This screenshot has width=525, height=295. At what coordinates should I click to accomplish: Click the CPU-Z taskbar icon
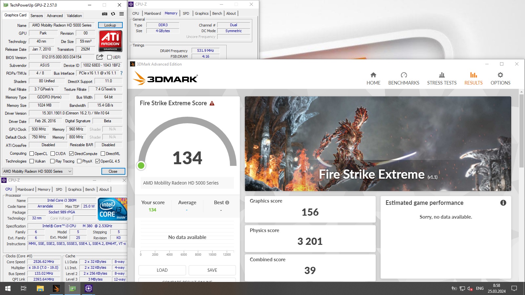89,288
